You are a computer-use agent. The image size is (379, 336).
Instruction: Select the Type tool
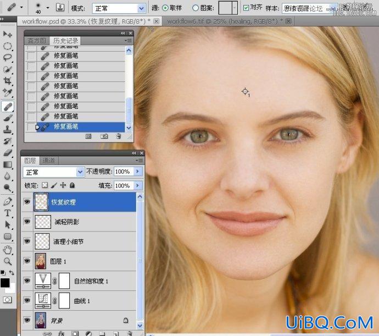click(8, 213)
